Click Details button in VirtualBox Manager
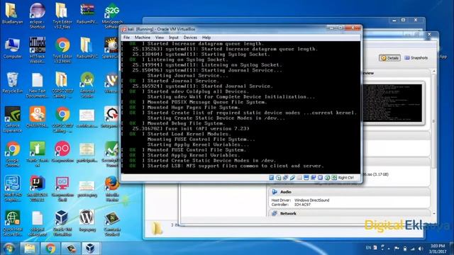454x255 pixels. click(389, 58)
